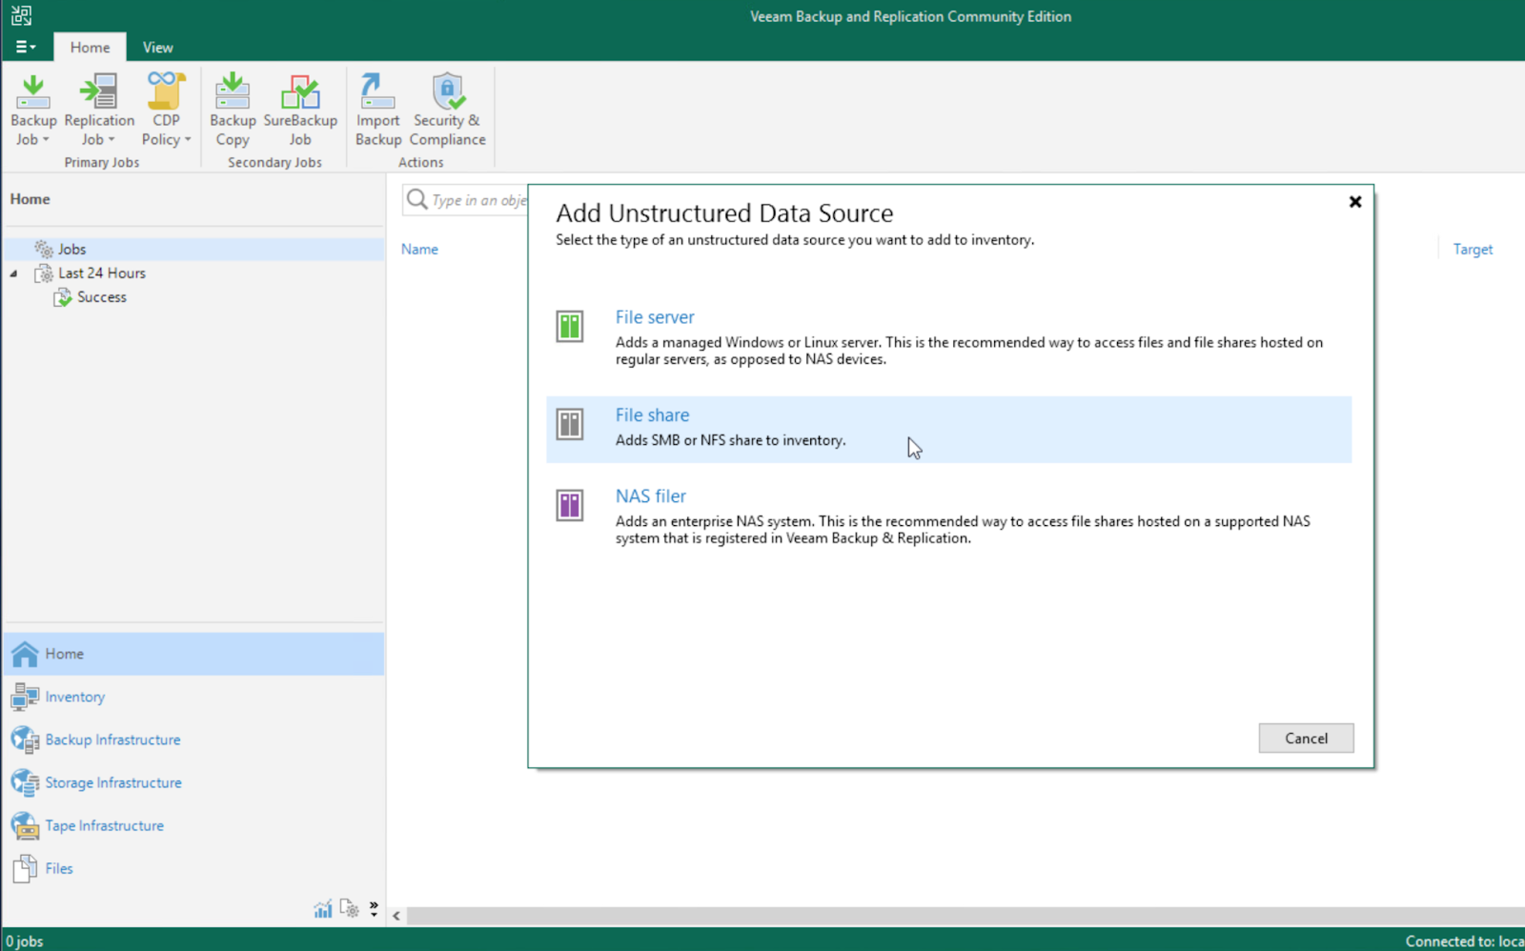1525x951 pixels.
Task: Click the gray File share icon
Action: point(570,424)
